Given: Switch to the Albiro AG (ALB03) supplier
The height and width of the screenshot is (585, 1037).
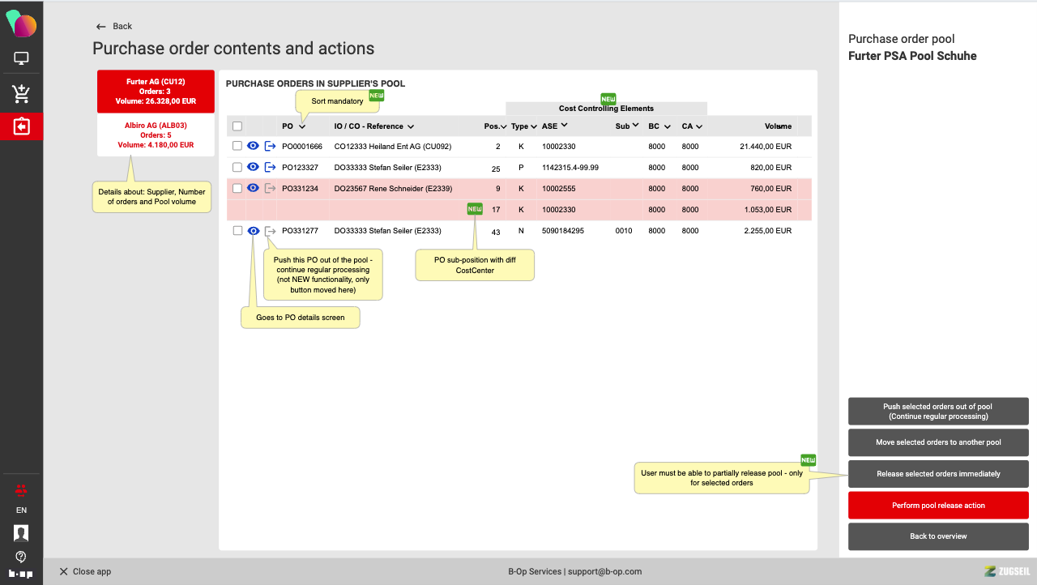Looking at the screenshot, I should click(156, 135).
